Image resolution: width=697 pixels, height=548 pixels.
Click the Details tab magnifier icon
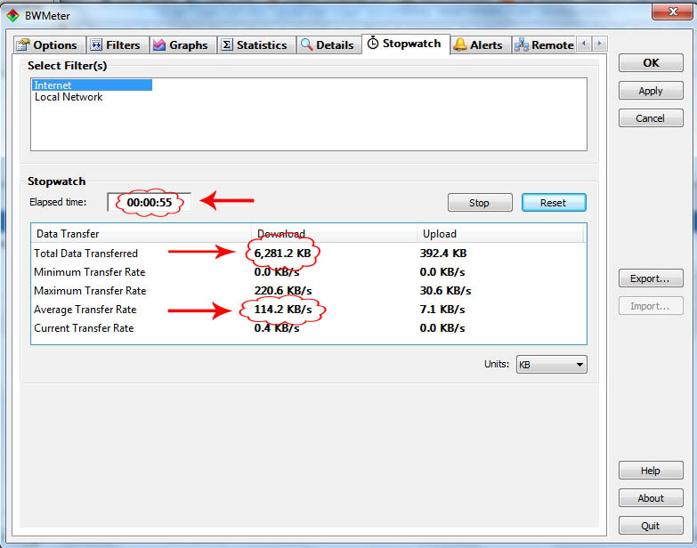[306, 44]
